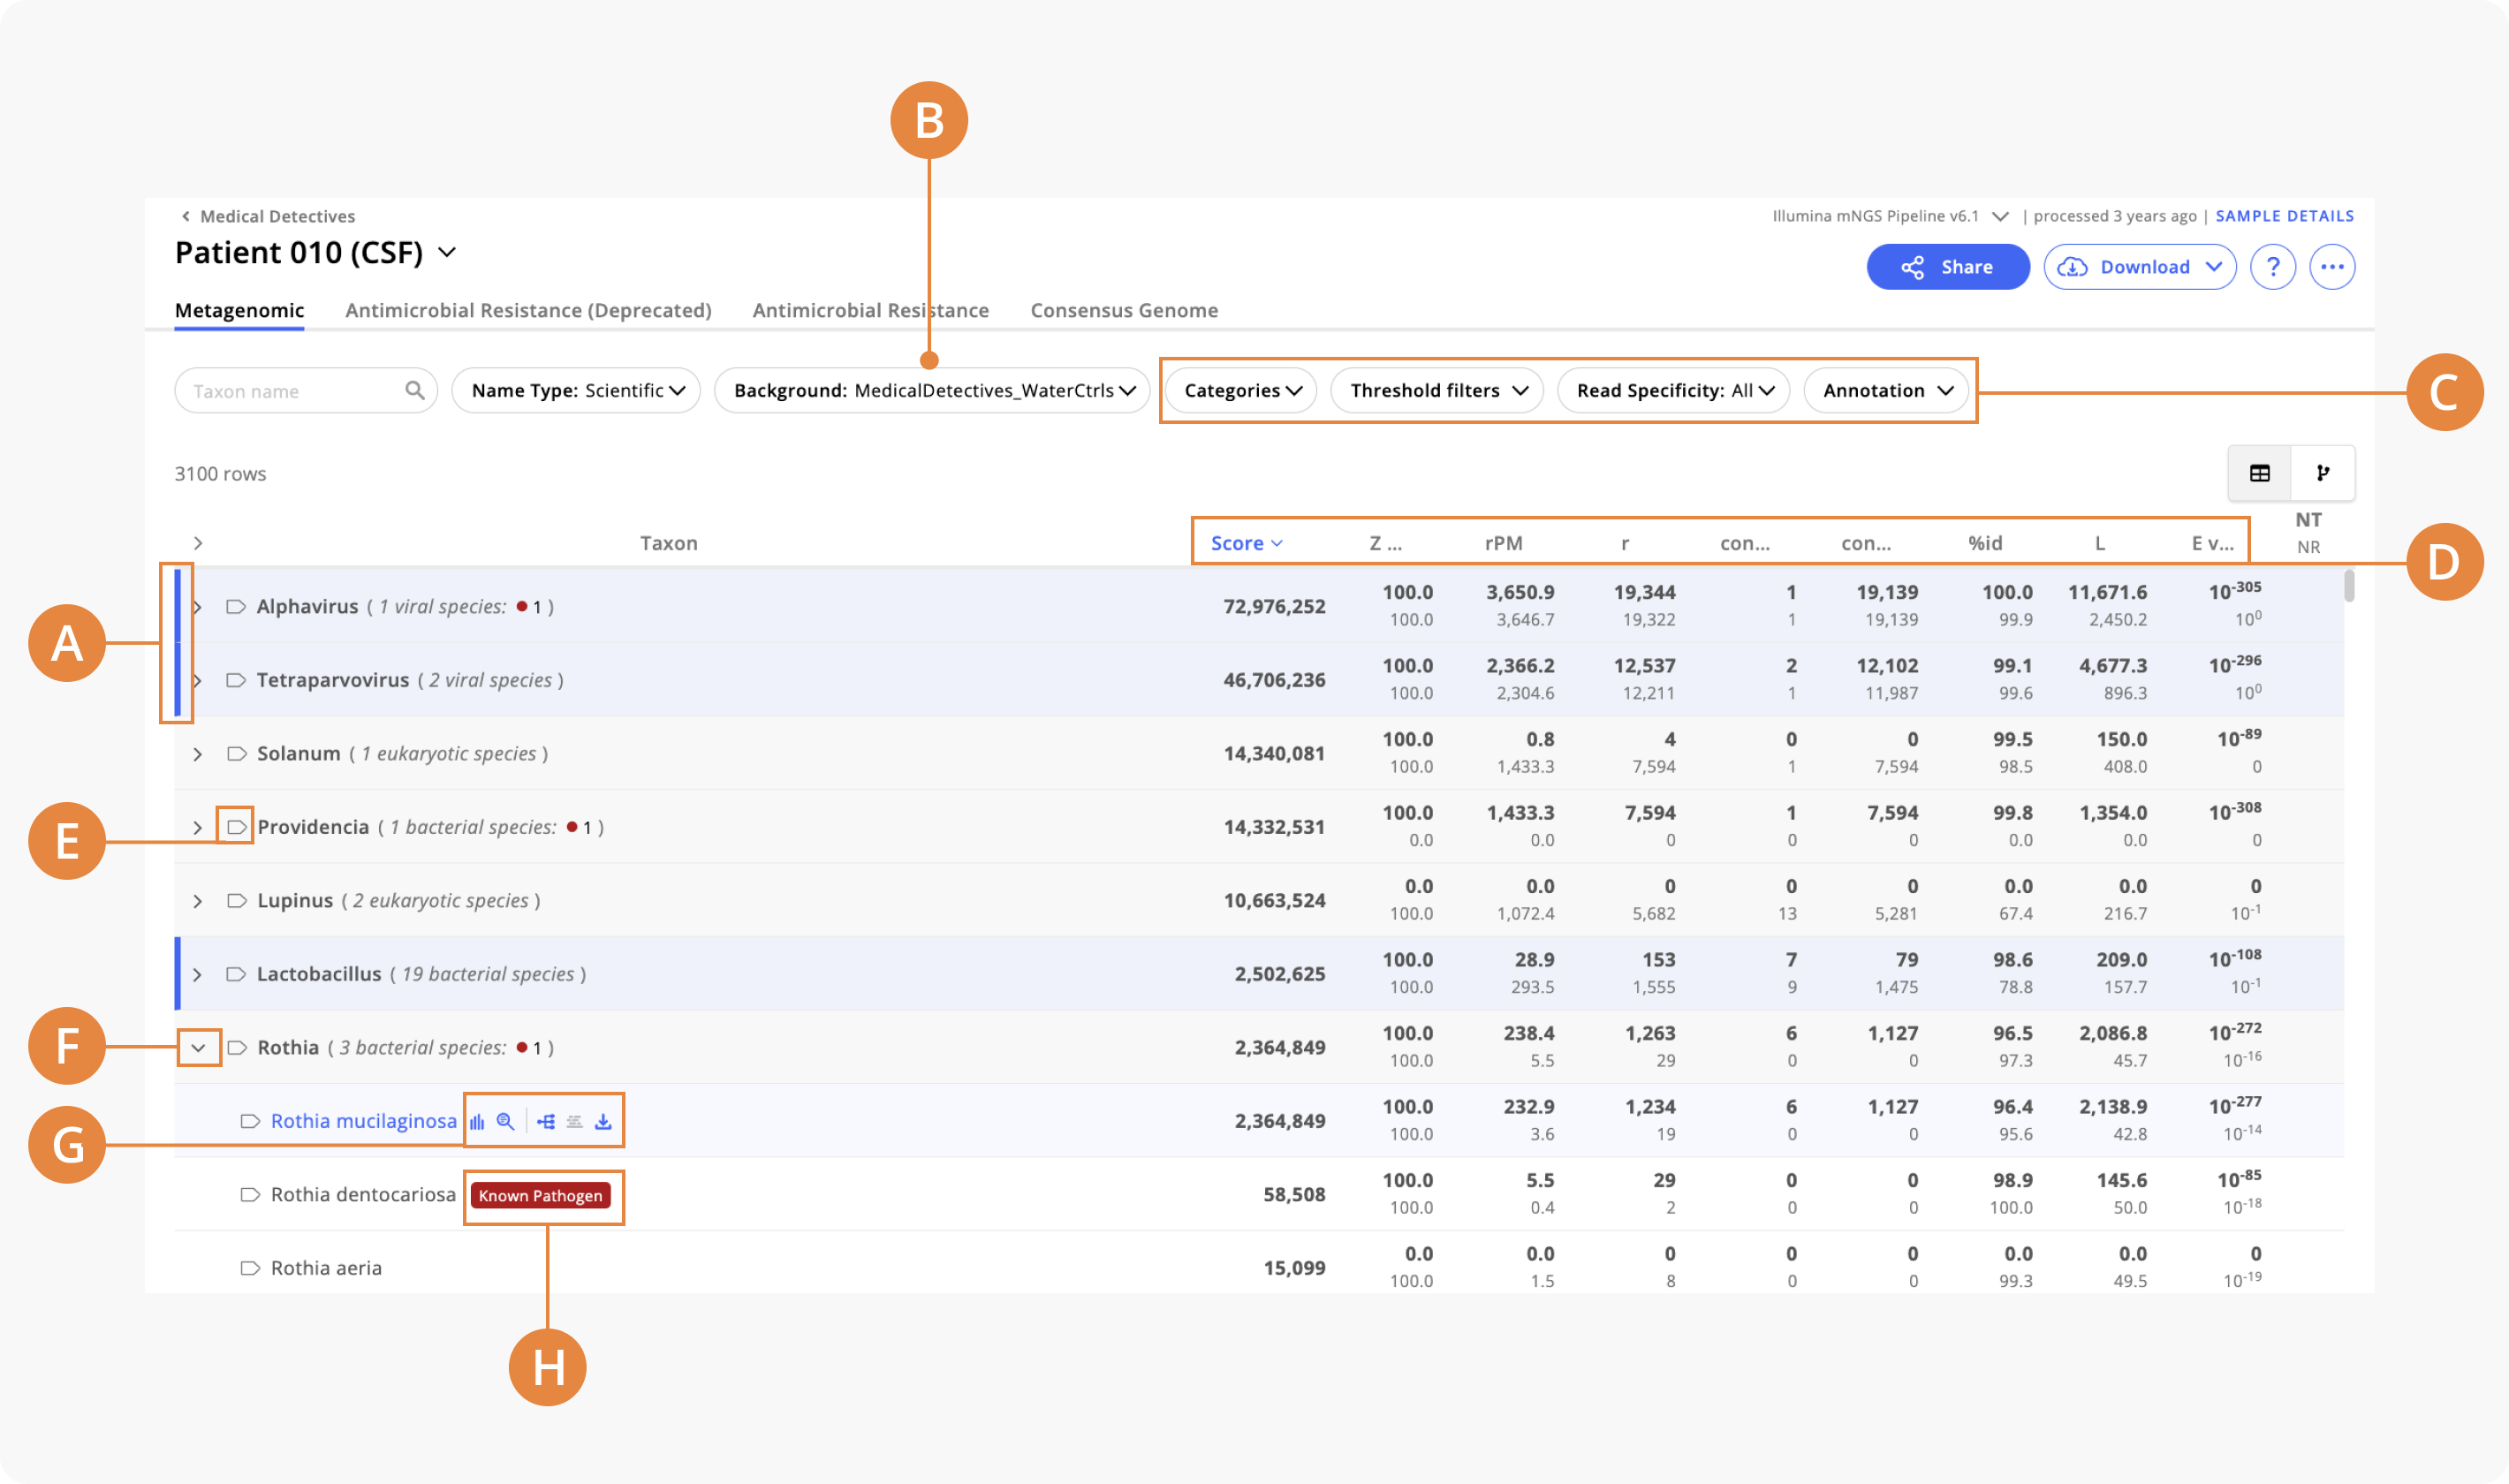
Task: Click the Share button
Action: 1947,267
